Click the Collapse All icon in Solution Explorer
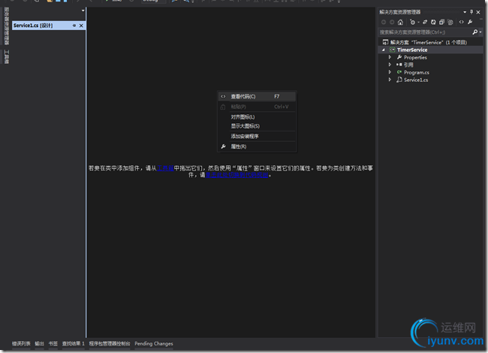The width and height of the screenshot is (488, 353). pos(443,22)
